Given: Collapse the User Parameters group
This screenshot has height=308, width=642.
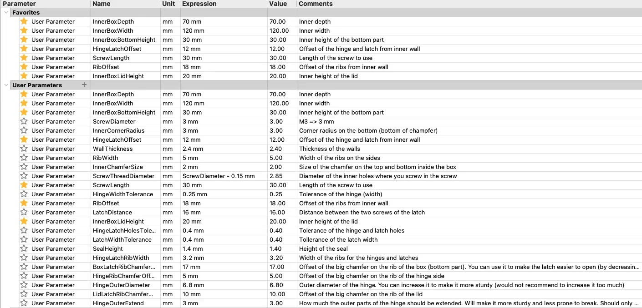Looking at the screenshot, I should [6, 85].
